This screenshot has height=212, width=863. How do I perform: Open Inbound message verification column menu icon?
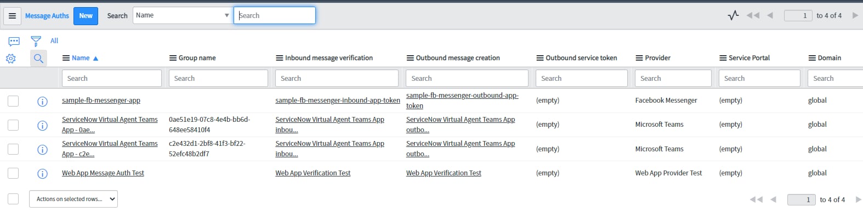coord(279,58)
